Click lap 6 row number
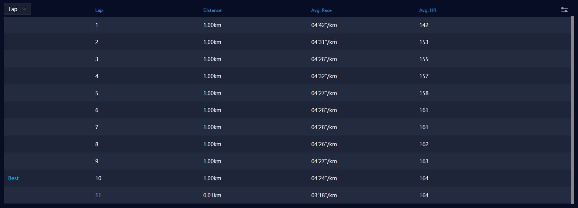Screen dimensions: 578x208 pyautogui.click(x=97, y=110)
